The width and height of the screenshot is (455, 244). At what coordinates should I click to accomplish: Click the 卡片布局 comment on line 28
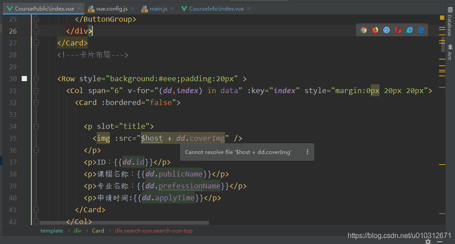[93, 55]
